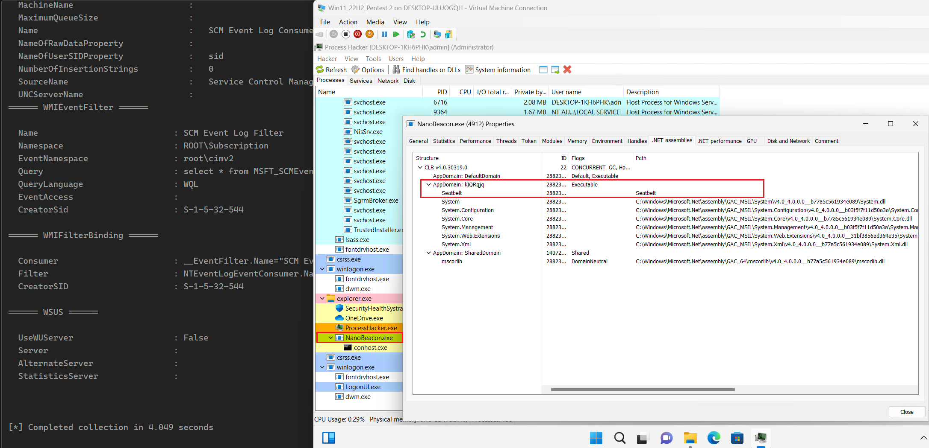Open the VM Action menu
Viewport: 929px width, 448px height.
click(x=348, y=22)
